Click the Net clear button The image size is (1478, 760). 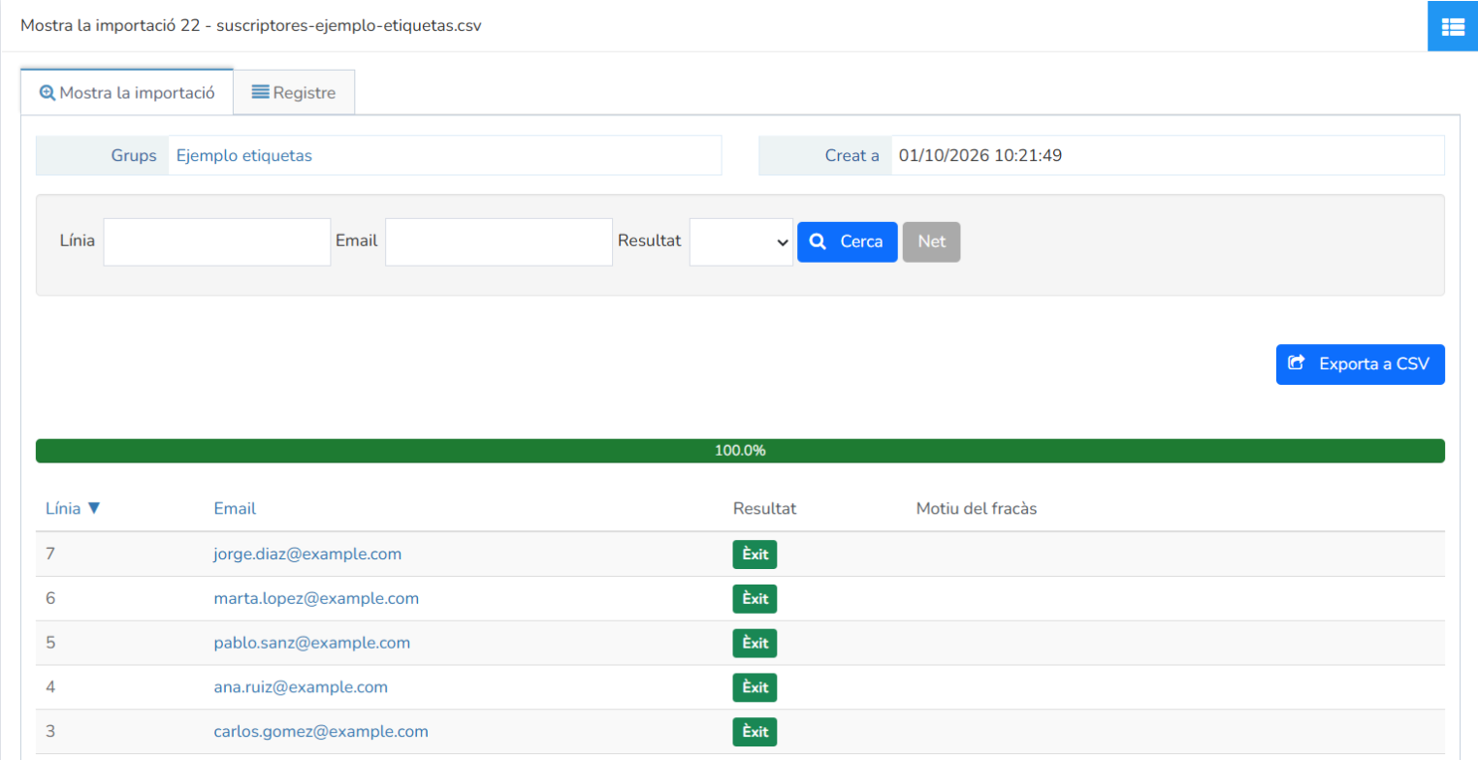coord(932,241)
